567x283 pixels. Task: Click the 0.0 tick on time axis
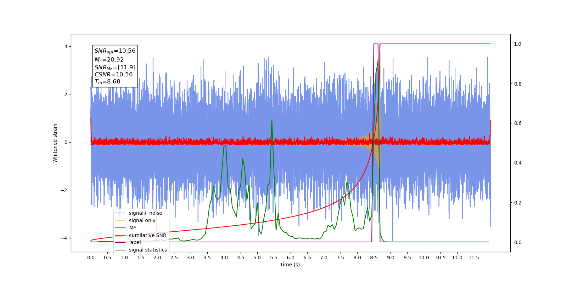point(91,258)
